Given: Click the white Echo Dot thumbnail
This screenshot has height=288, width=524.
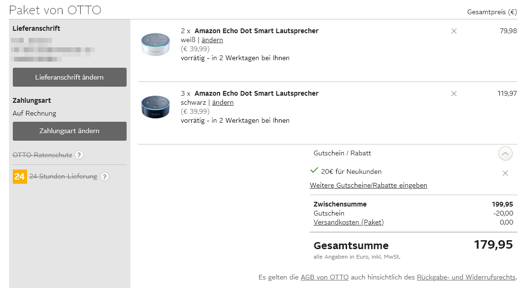Looking at the screenshot, I should point(156,45).
